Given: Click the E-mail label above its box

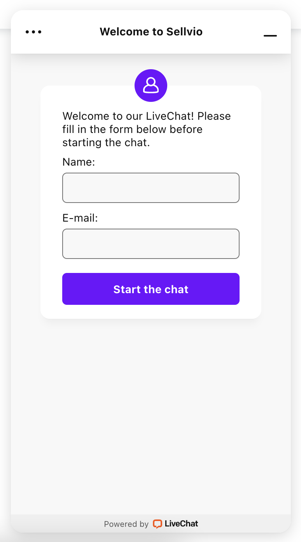Looking at the screenshot, I should pyautogui.click(x=80, y=218).
